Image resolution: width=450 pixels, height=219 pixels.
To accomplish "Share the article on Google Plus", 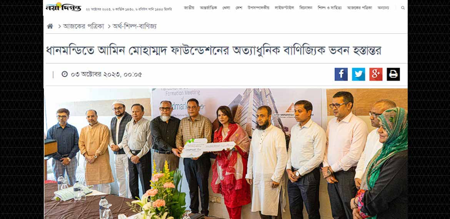I will (x=376, y=74).
